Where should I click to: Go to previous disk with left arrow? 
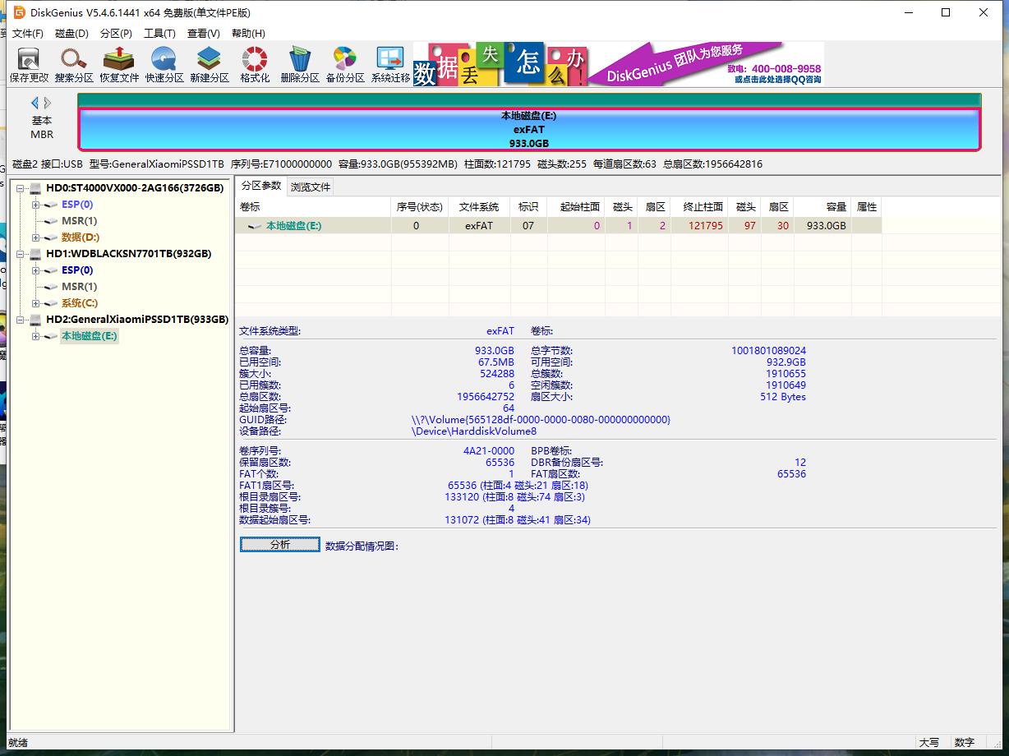(x=35, y=103)
